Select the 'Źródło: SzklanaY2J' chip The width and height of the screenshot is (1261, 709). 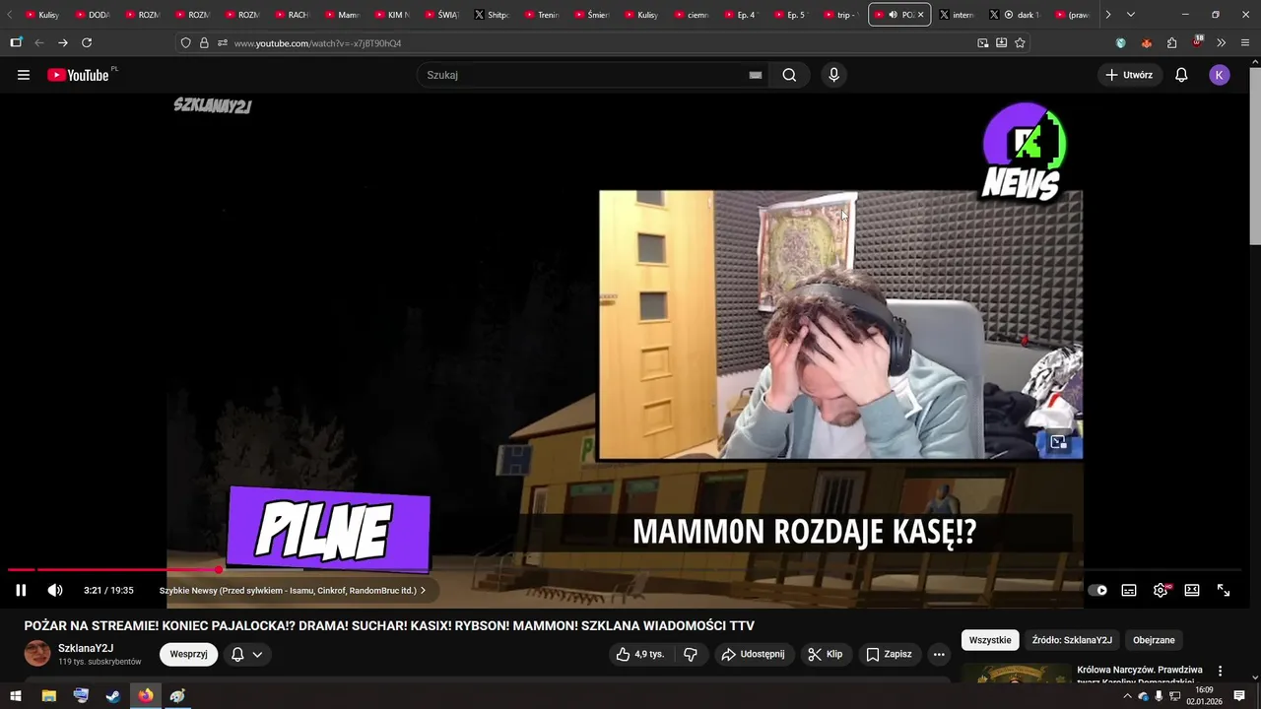(x=1072, y=640)
